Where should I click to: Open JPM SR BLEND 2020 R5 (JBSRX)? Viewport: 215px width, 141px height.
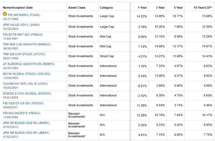(x=26, y=123)
